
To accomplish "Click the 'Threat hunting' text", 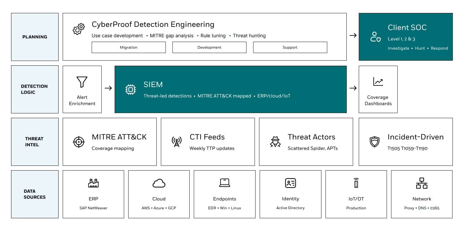I will 249,36.
